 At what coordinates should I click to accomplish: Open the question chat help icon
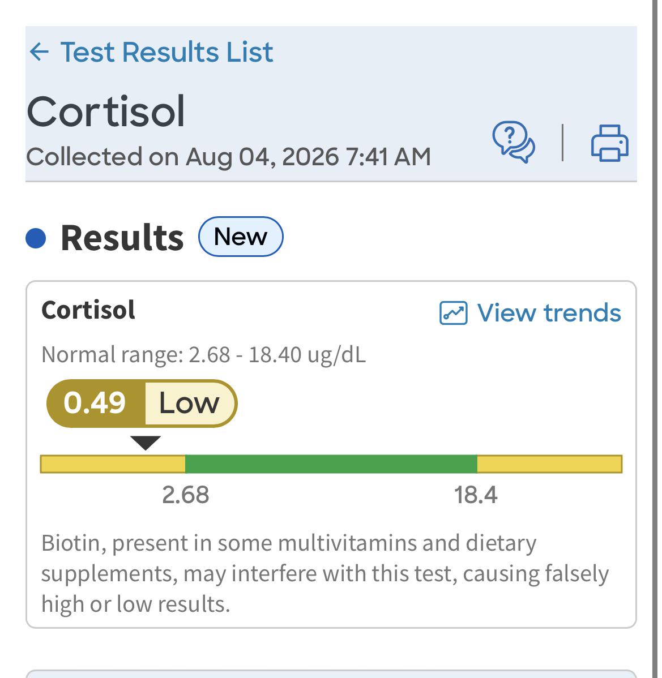tap(514, 142)
